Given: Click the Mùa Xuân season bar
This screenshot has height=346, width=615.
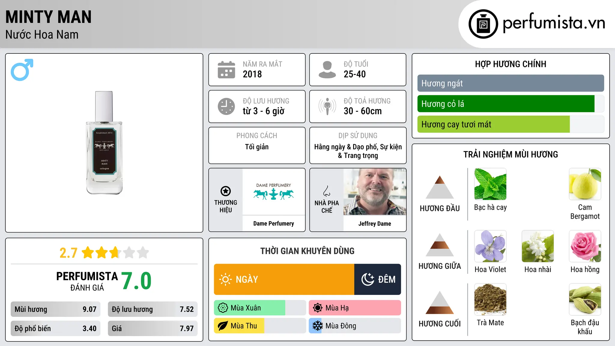Looking at the screenshot, I should [x=260, y=308].
